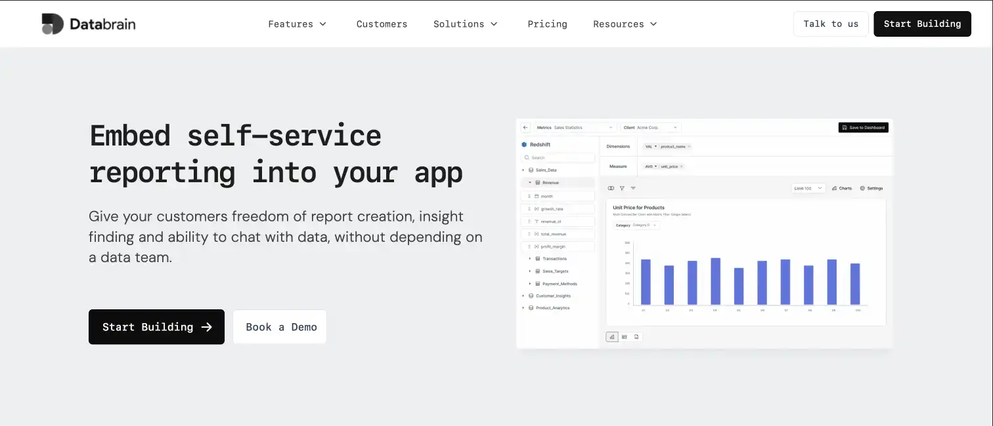Open the Limit 100 dropdown

coord(808,188)
